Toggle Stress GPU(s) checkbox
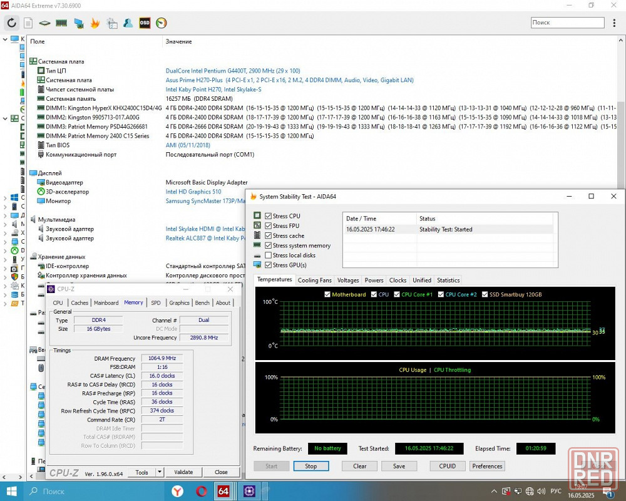626x501 pixels. click(269, 265)
